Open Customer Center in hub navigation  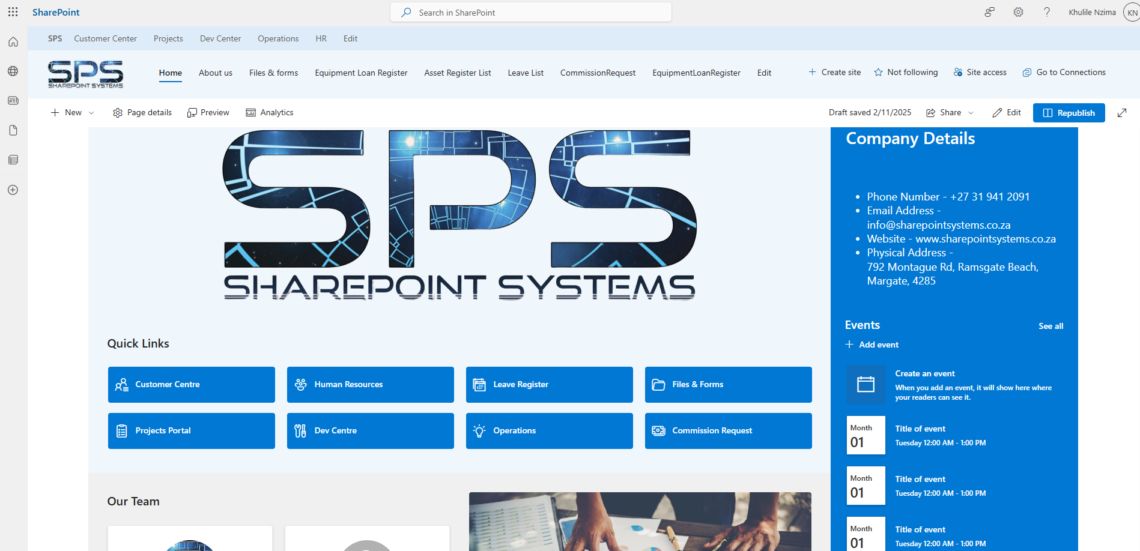tap(105, 38)
